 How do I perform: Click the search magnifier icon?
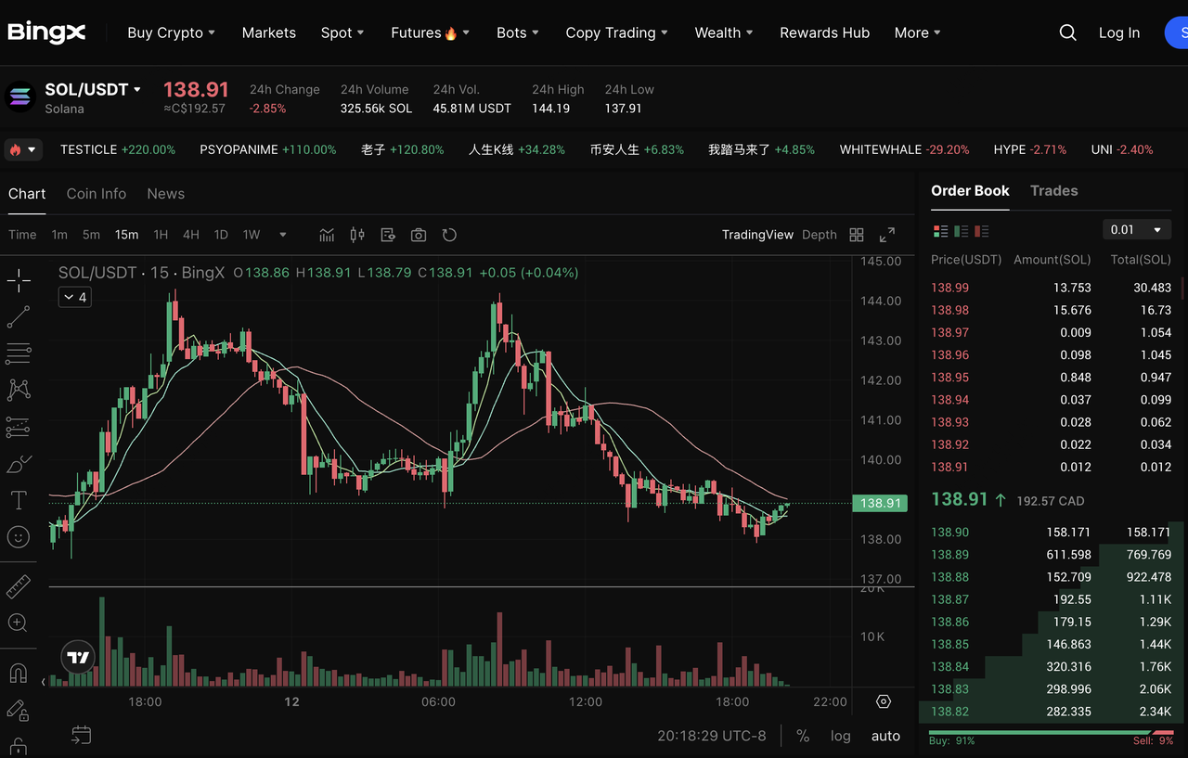[x=1068, y=32]
